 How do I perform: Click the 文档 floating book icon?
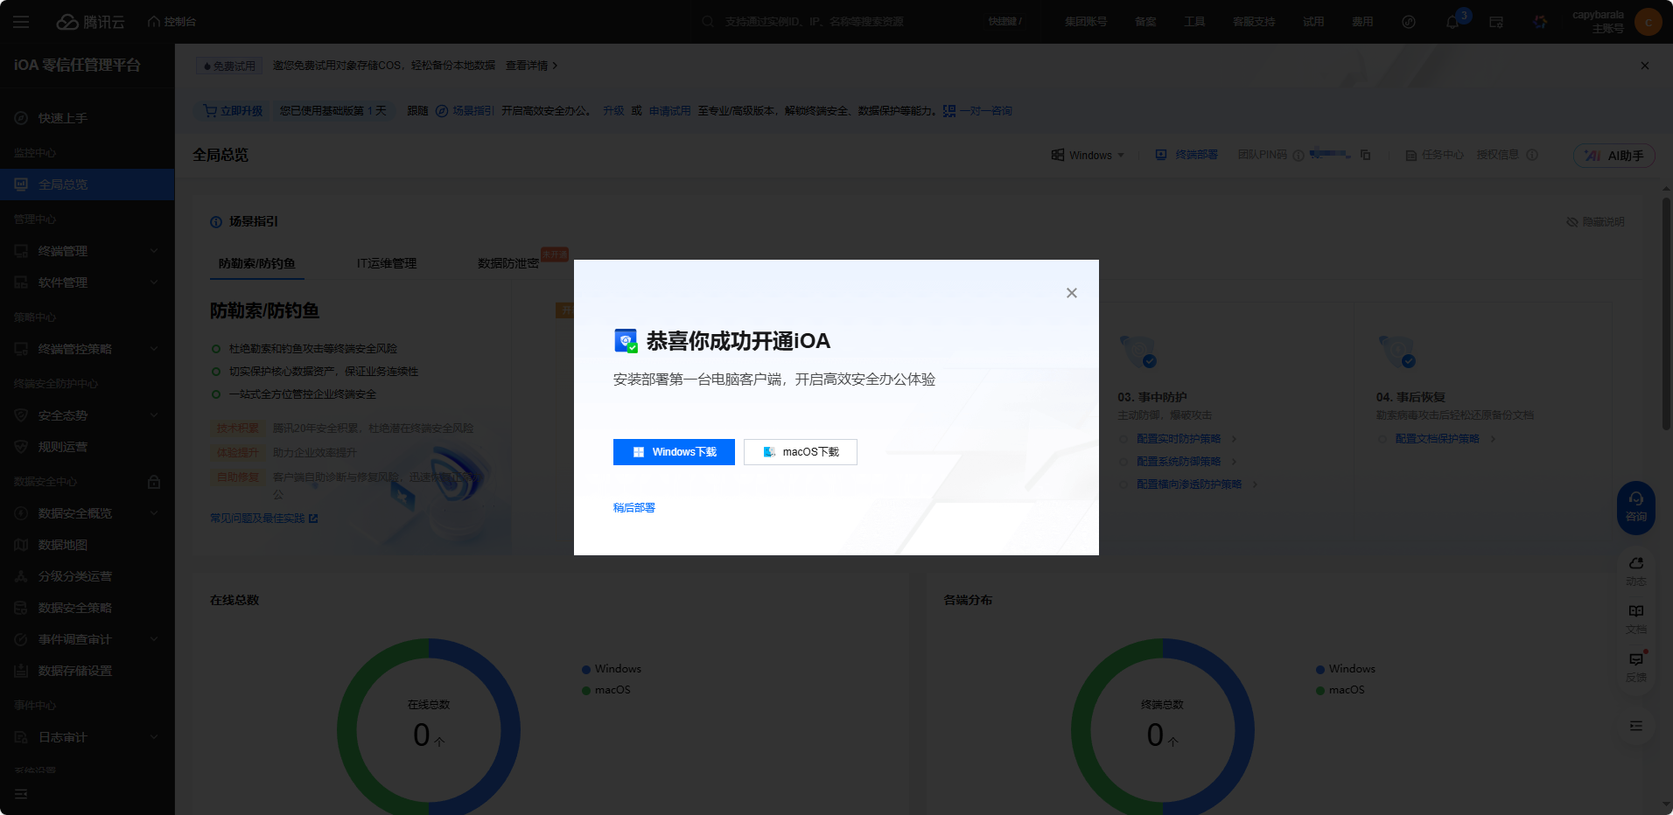(1636, 619)
